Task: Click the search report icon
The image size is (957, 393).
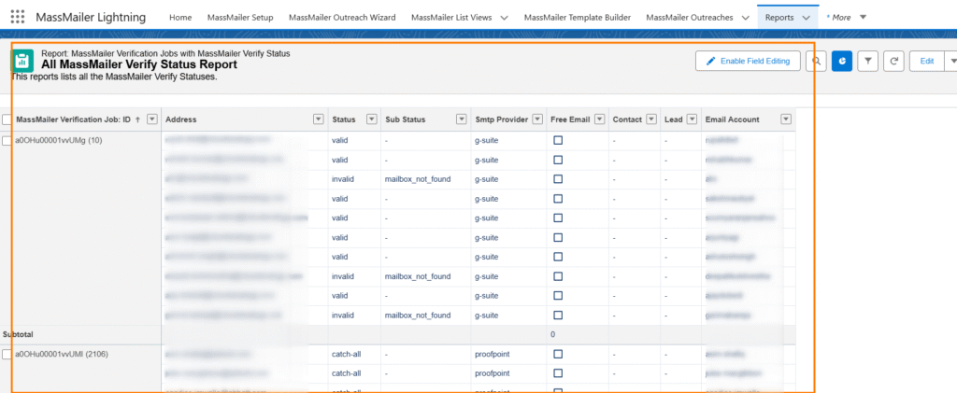Action: coord(817,61)
